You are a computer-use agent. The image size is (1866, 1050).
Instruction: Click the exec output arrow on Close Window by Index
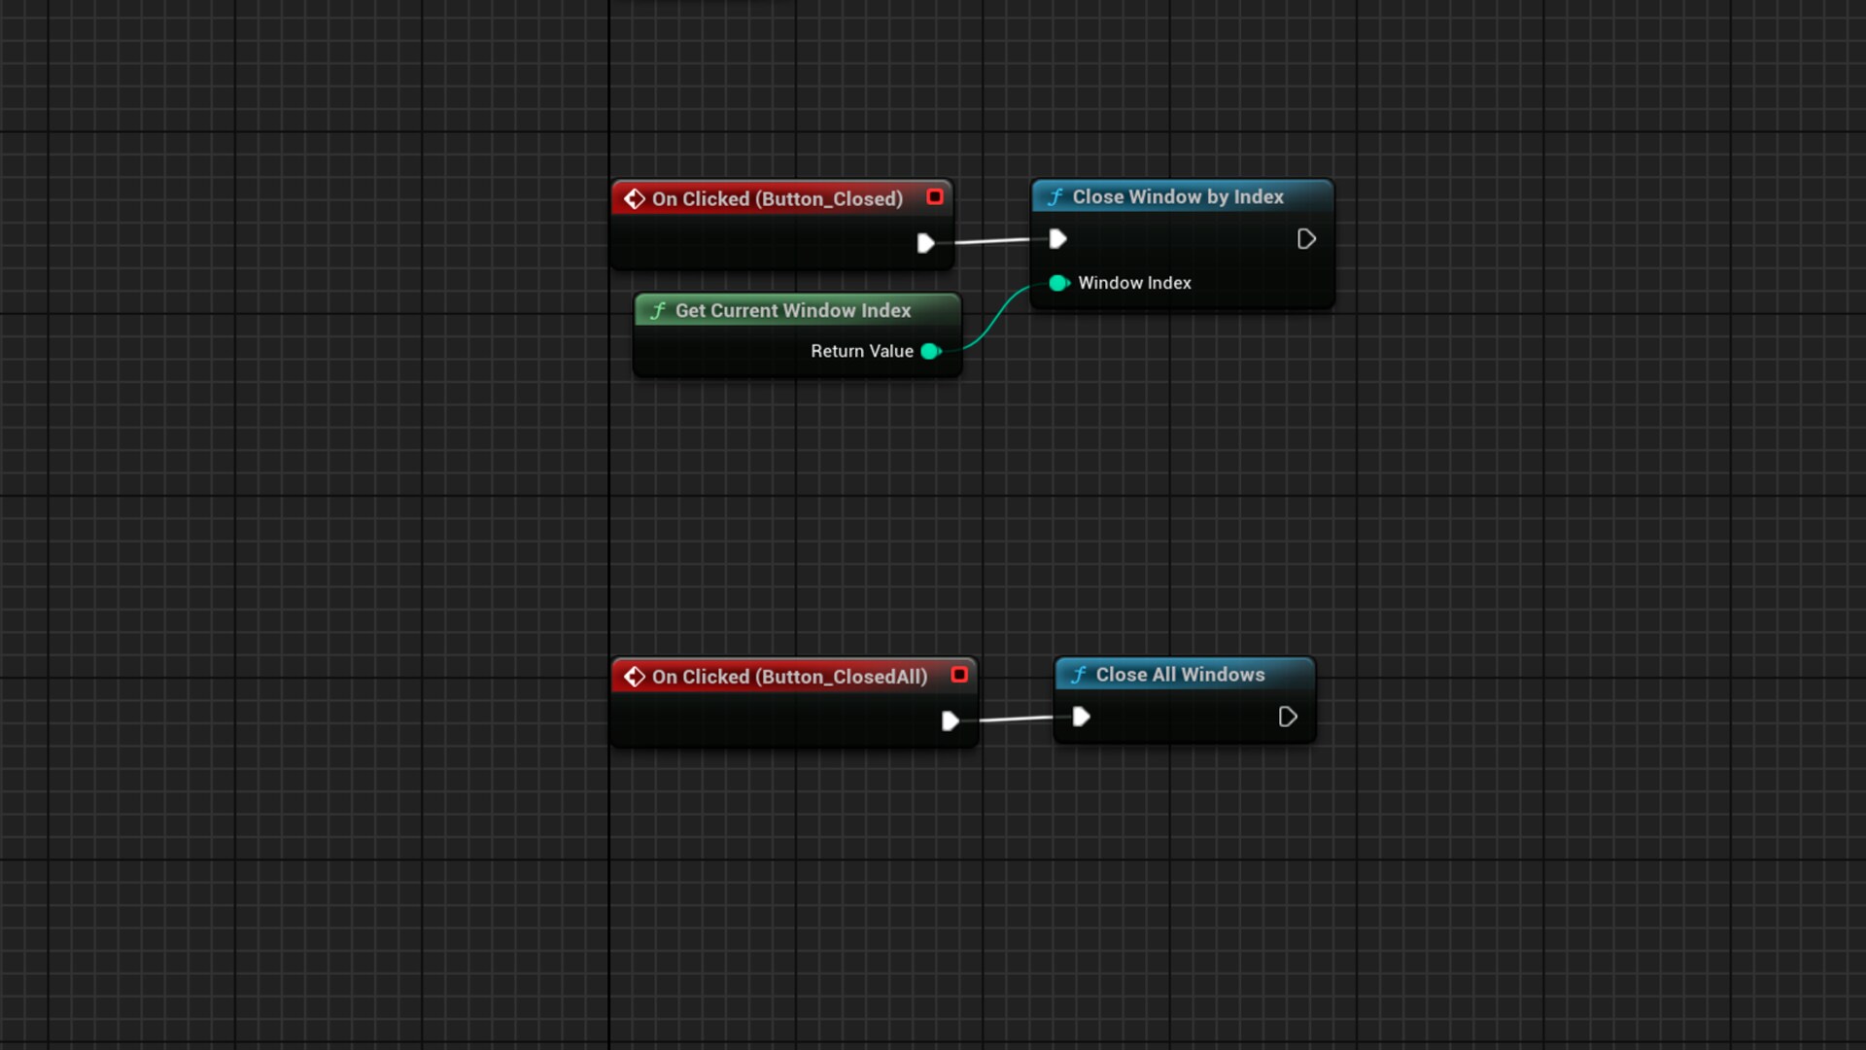pyautogui.click(x=1306, y=238)
